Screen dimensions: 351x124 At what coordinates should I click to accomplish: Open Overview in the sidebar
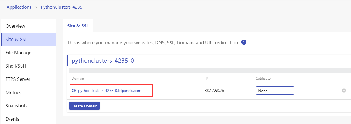(x=16, y=26)
